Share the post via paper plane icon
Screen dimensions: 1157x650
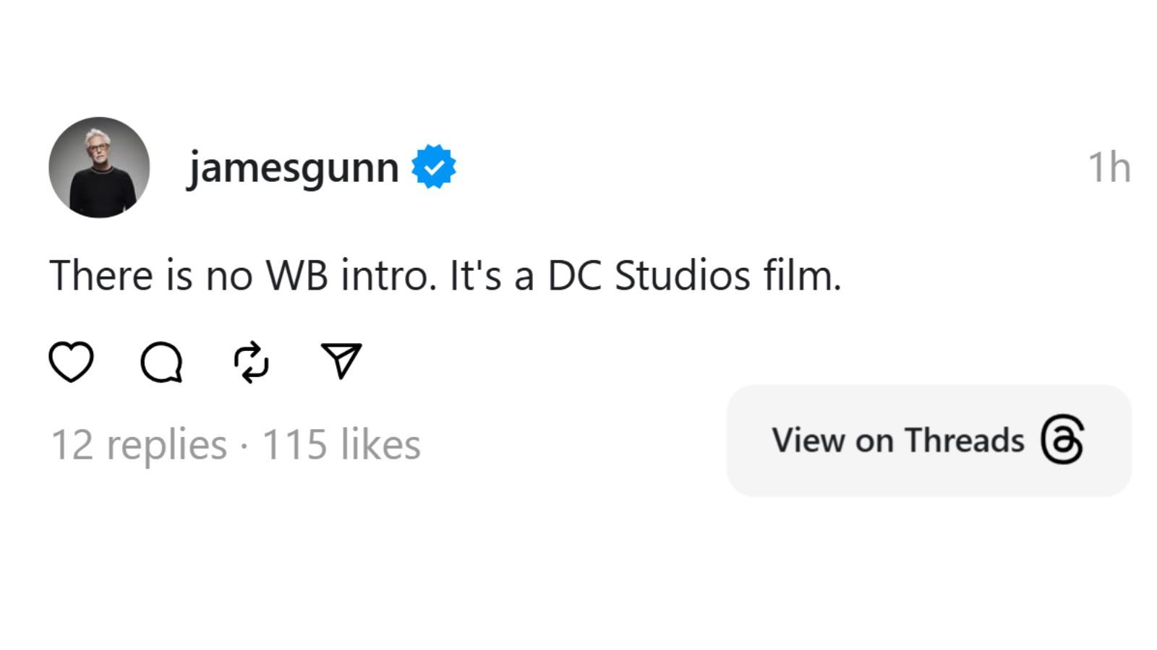[341, 360]
